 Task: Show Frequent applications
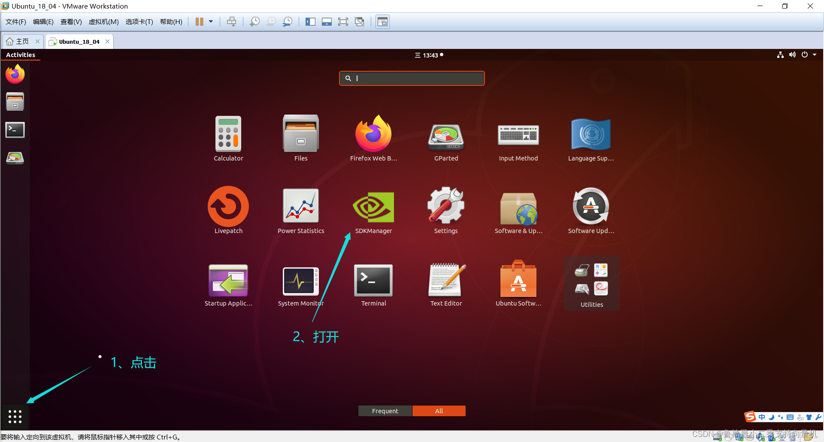(x=385, y=411)
